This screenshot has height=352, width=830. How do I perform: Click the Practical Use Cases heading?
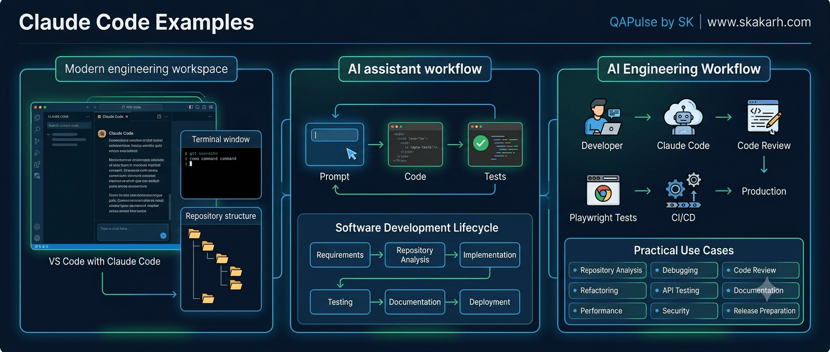click(x=684, y=250)
